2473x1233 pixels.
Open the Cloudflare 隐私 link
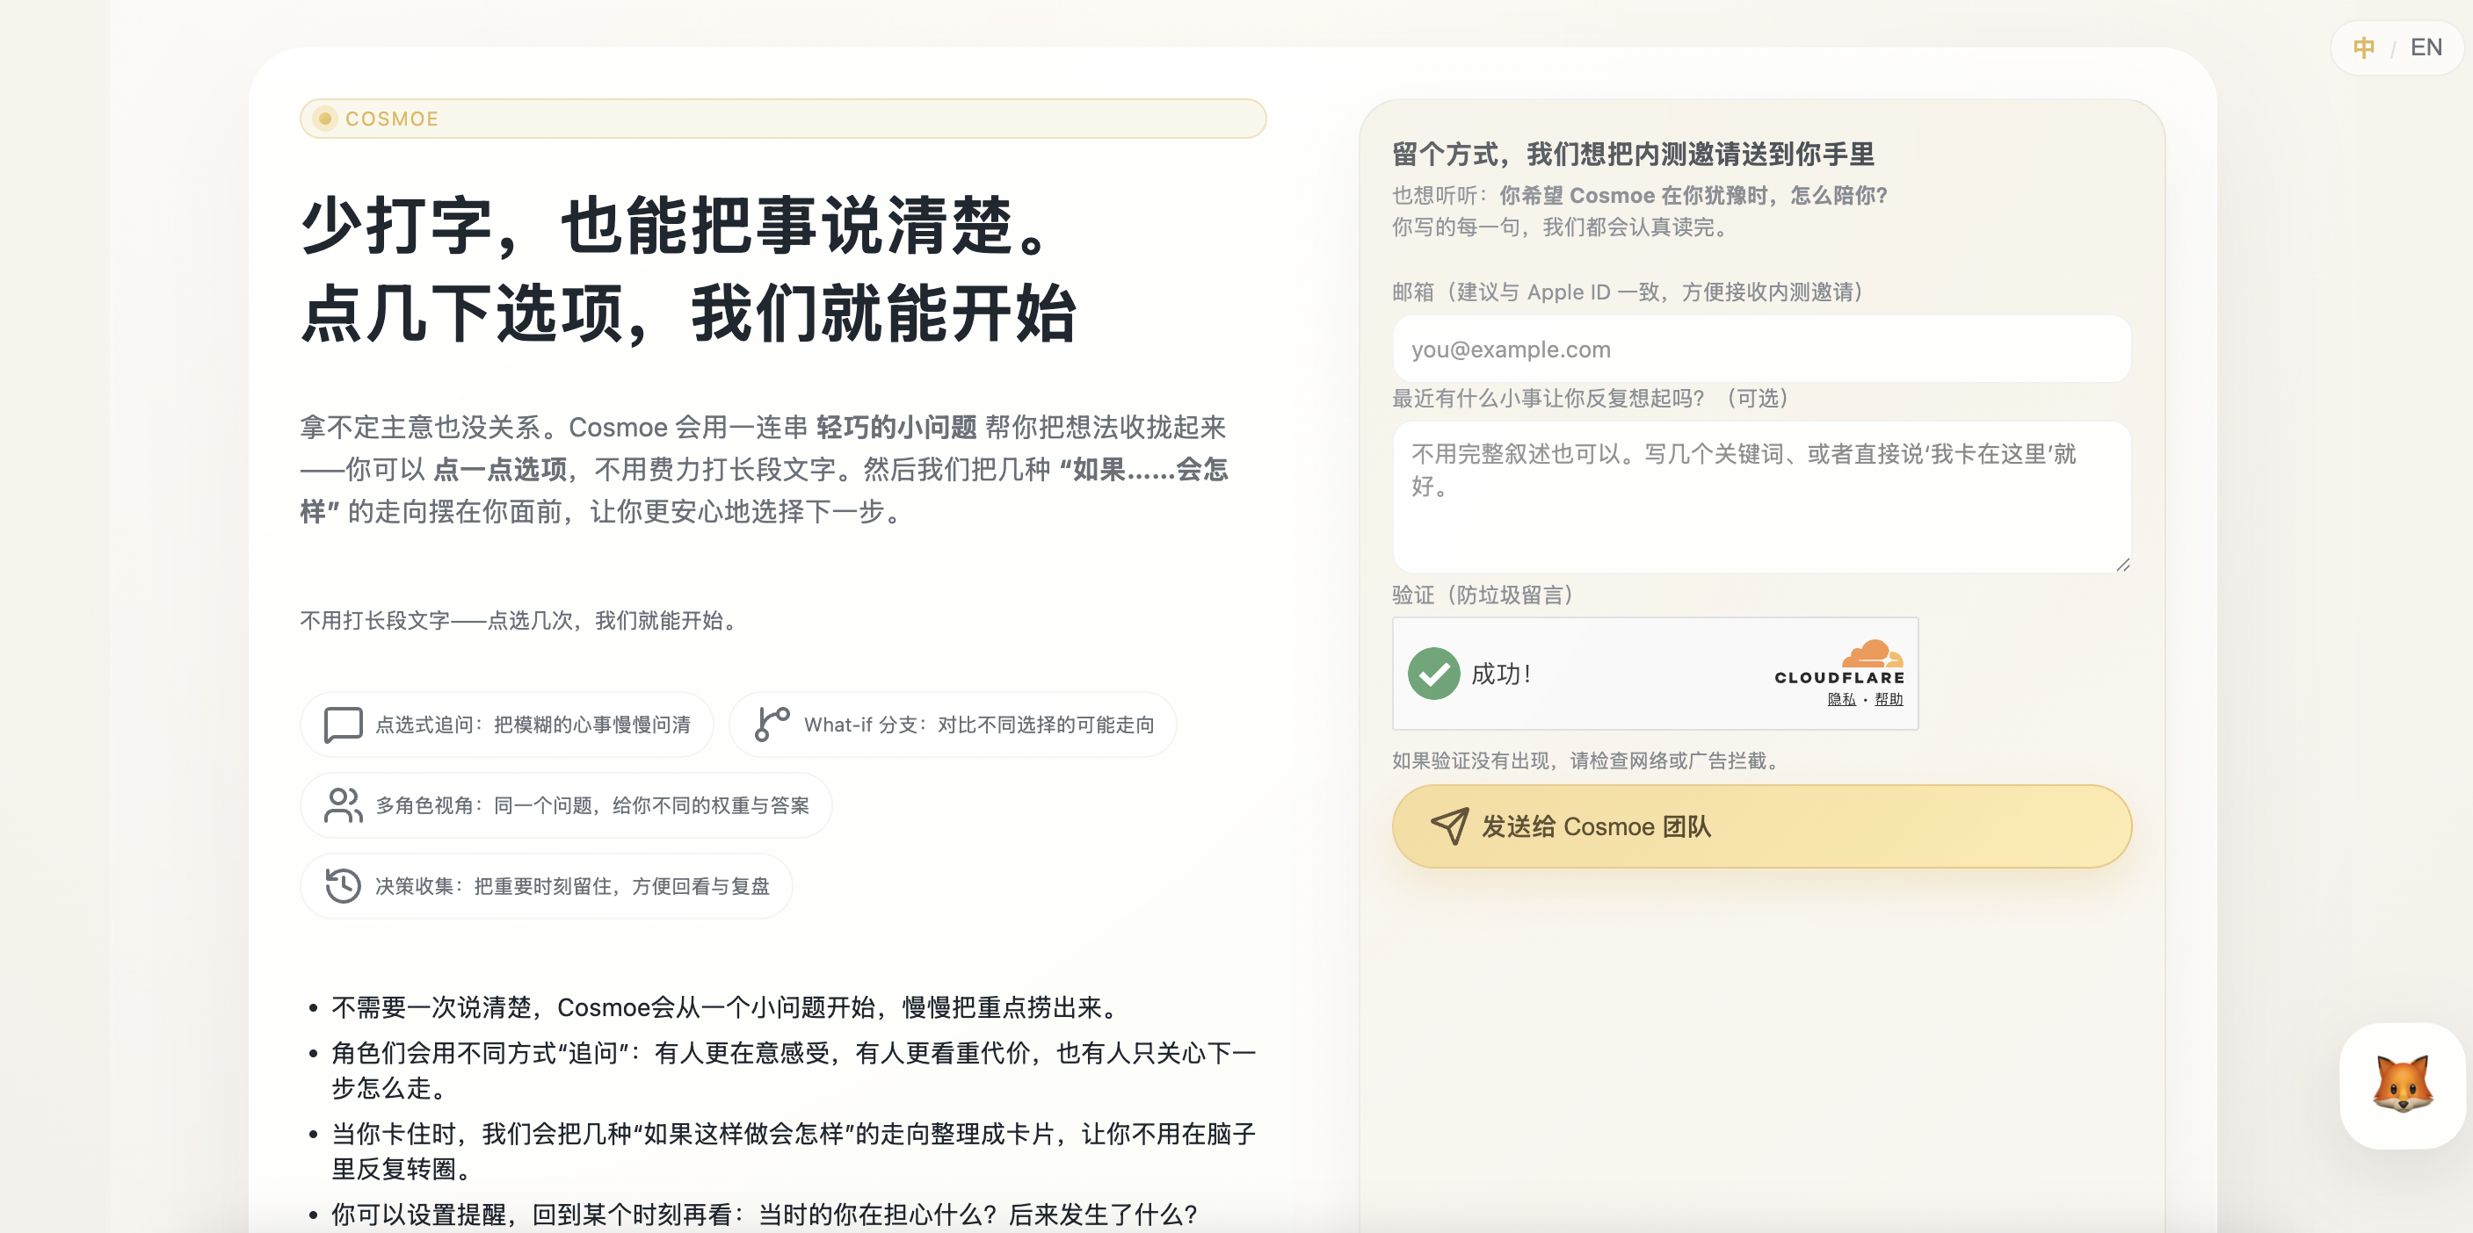1840,700
